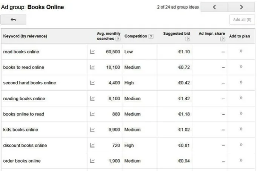Viewport: 257px width, 171px height.
Task: Sort by Avg. monthly searches header
Action: pos(109,36)
